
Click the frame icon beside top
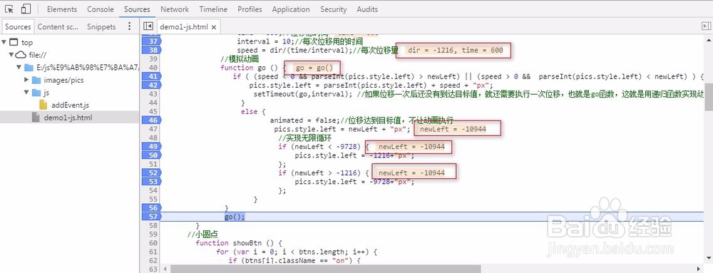click(14, 42)
